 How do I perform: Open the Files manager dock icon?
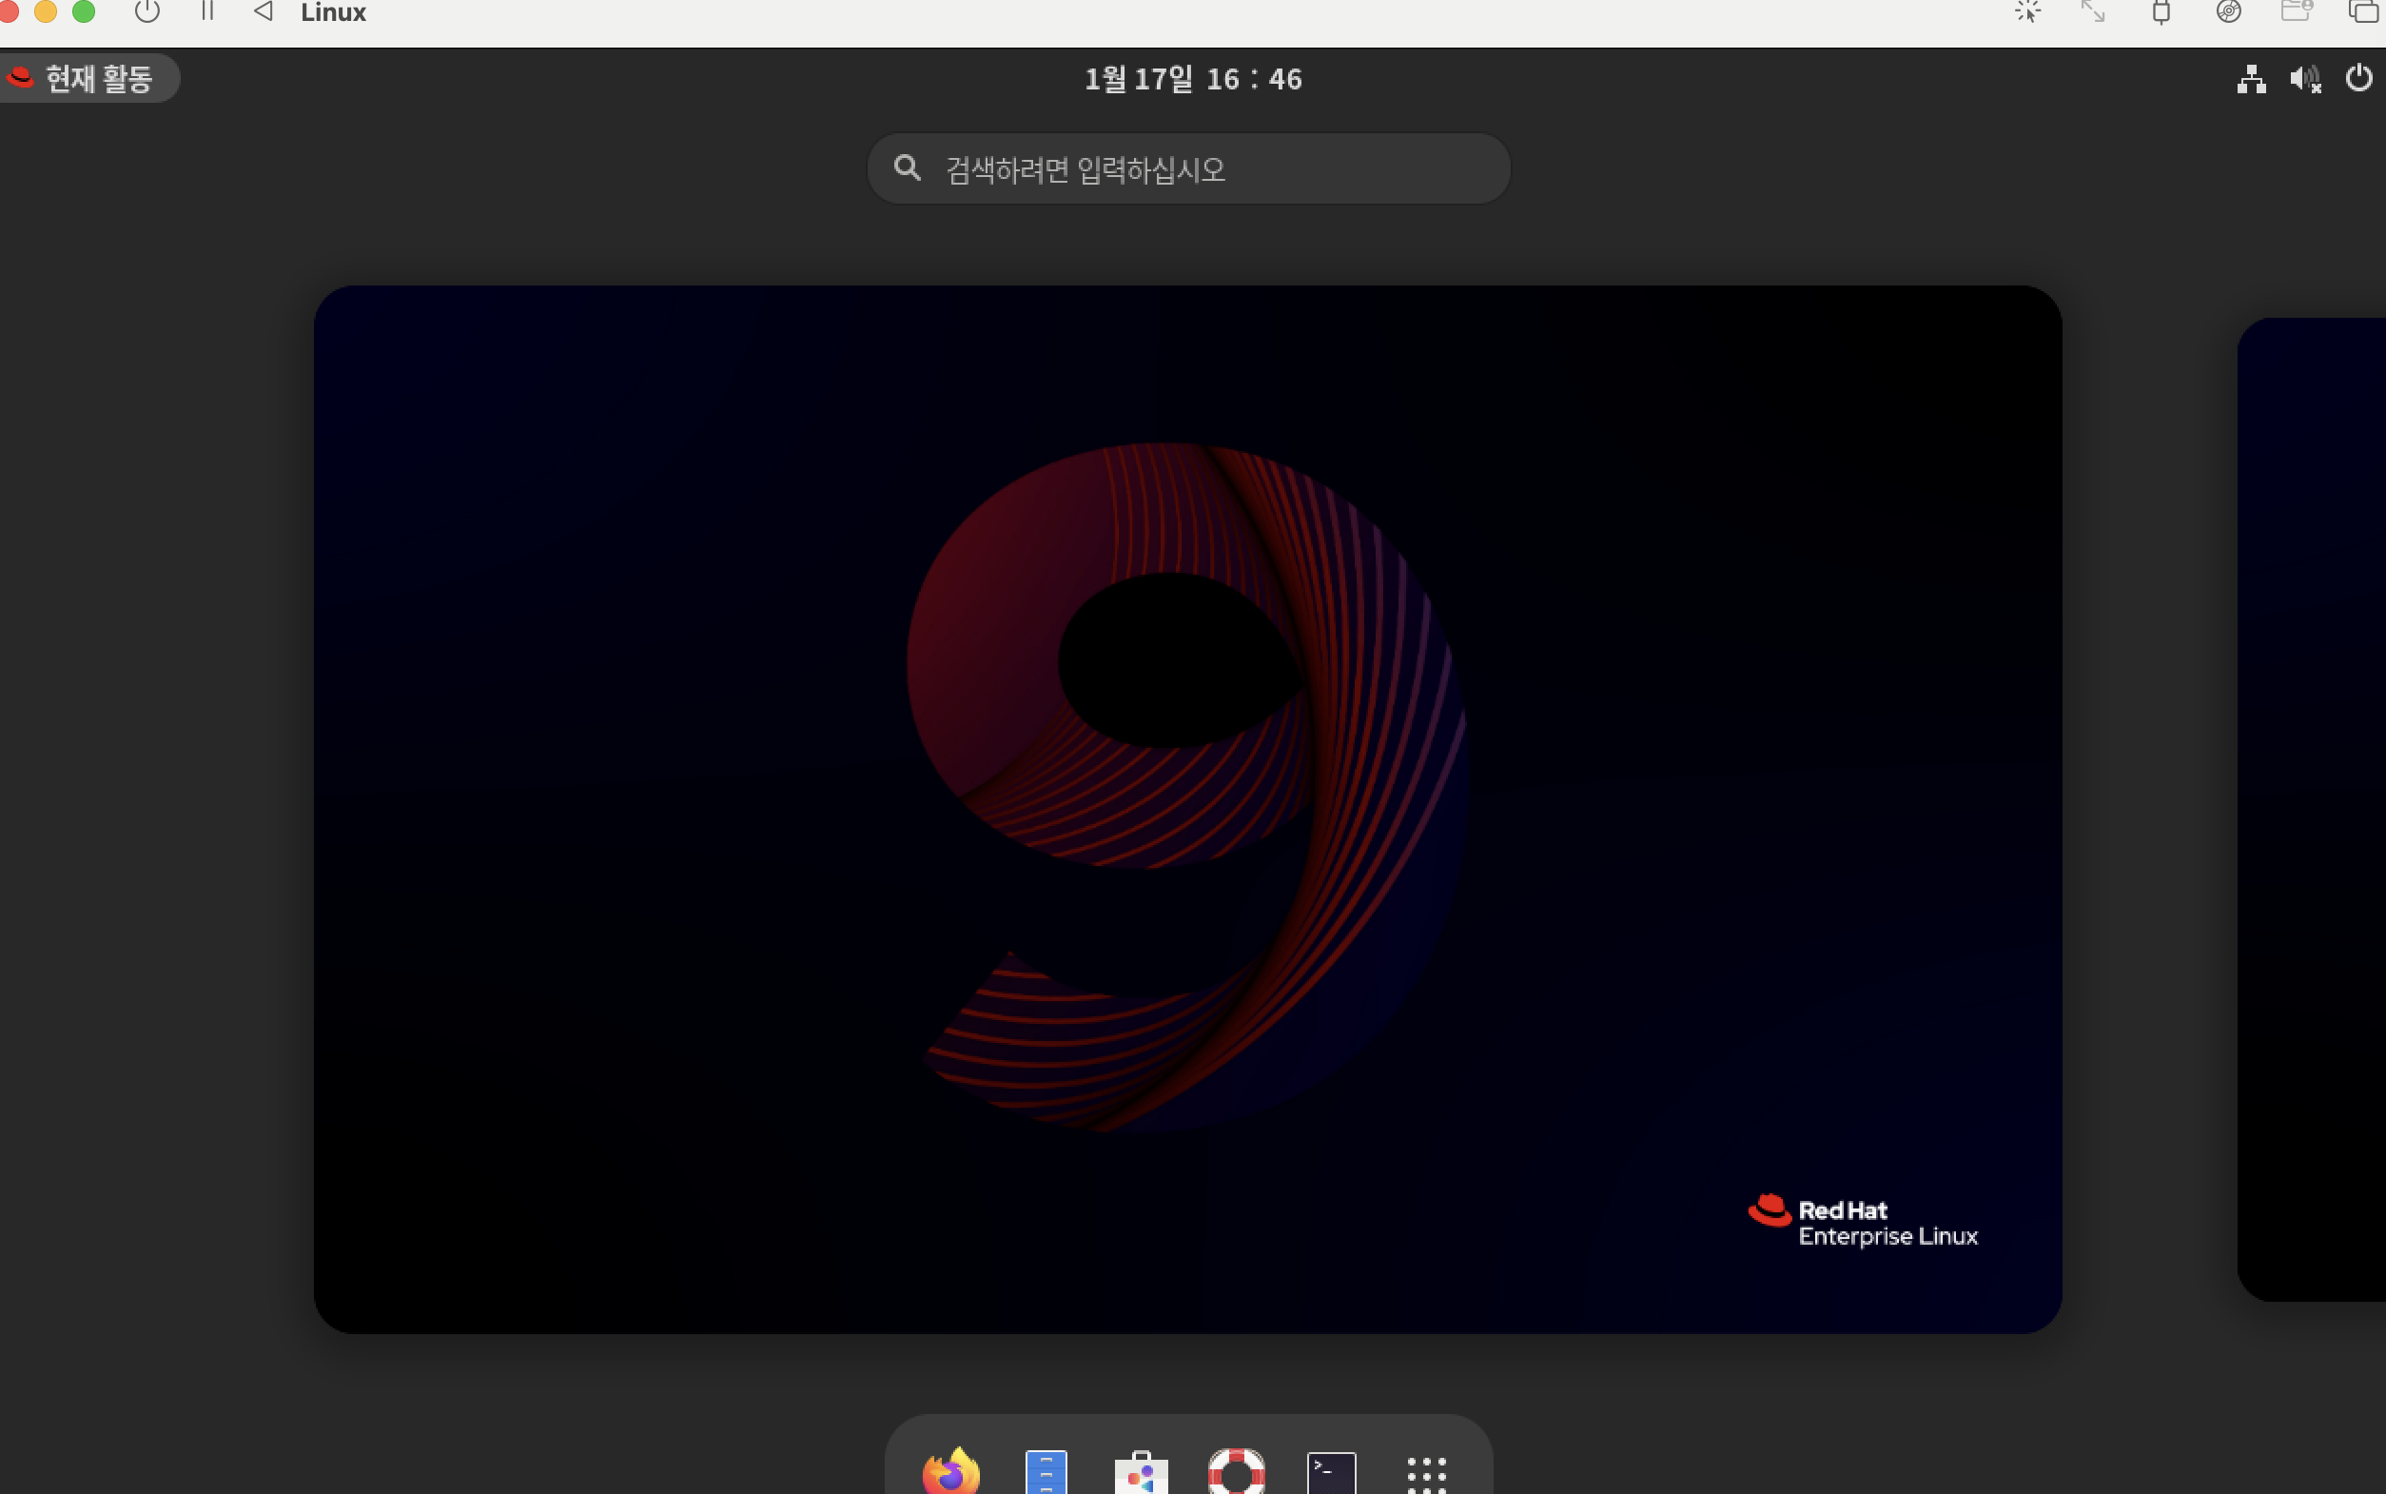tap(1046, 1472)
